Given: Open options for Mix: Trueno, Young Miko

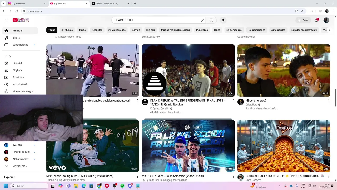Looking at the screenshot, I should tap(137, 176).
